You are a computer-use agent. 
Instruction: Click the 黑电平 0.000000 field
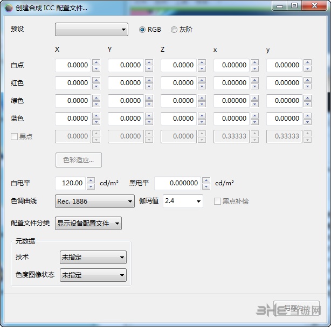coord(177,183)
